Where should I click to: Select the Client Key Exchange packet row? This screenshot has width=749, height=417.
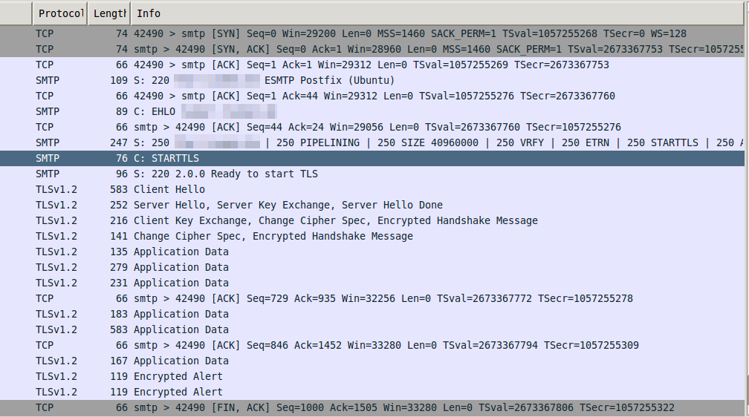coord(297,220)
